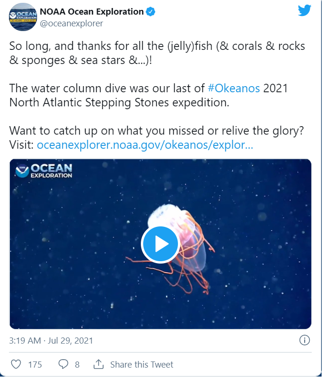This screenshot has height=377, width=323.
Task: Click the heart icon to like the tweet
Action: pyautogui.click(x=17, y=364)
